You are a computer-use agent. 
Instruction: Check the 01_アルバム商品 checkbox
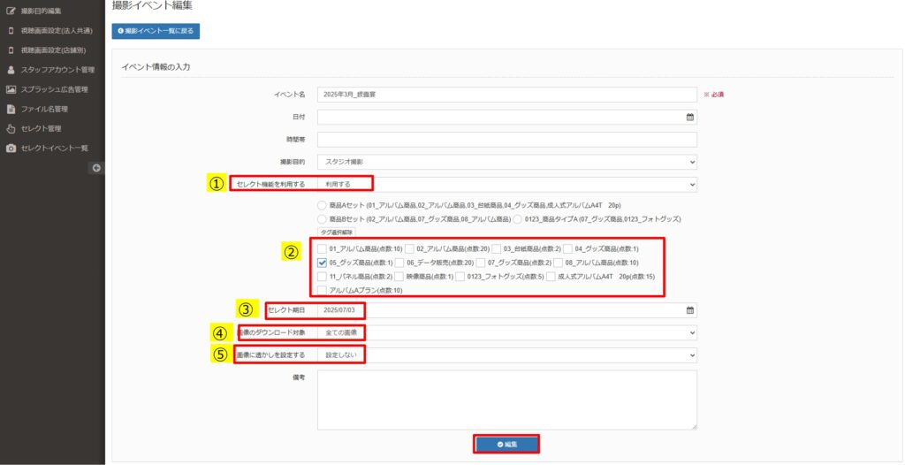(x=323, y=248)
